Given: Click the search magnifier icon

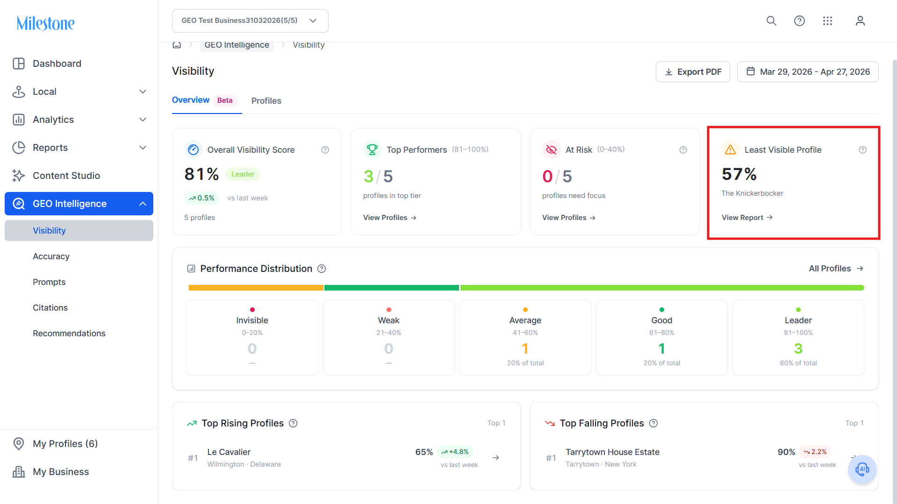Looking at the screenshot, I should point(771,21).
